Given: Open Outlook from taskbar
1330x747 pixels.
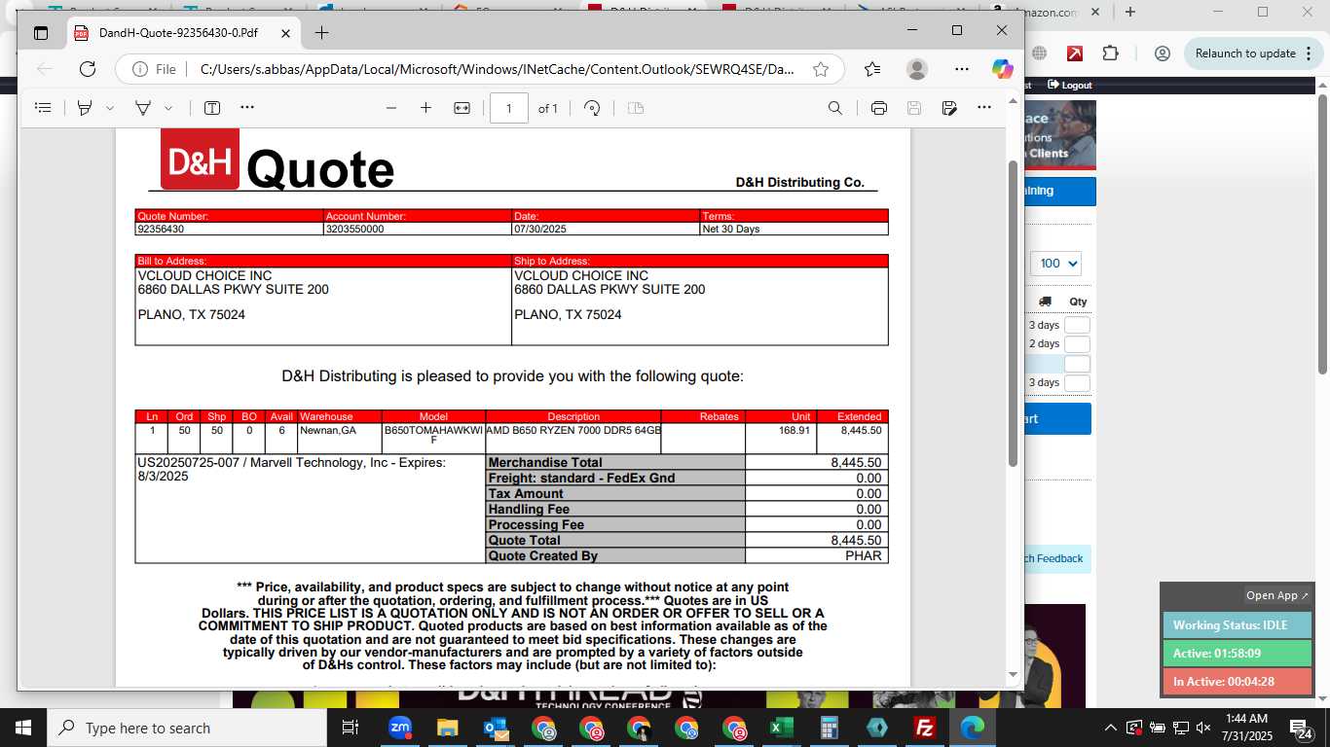Looking at the screenshot, I should pos(495,728).
